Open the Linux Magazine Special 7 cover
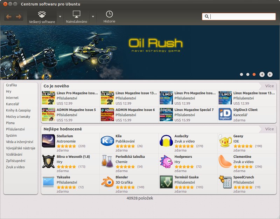The width and height of the screenshot is (280, 219). pyautogui.click(x=166, y=115)
